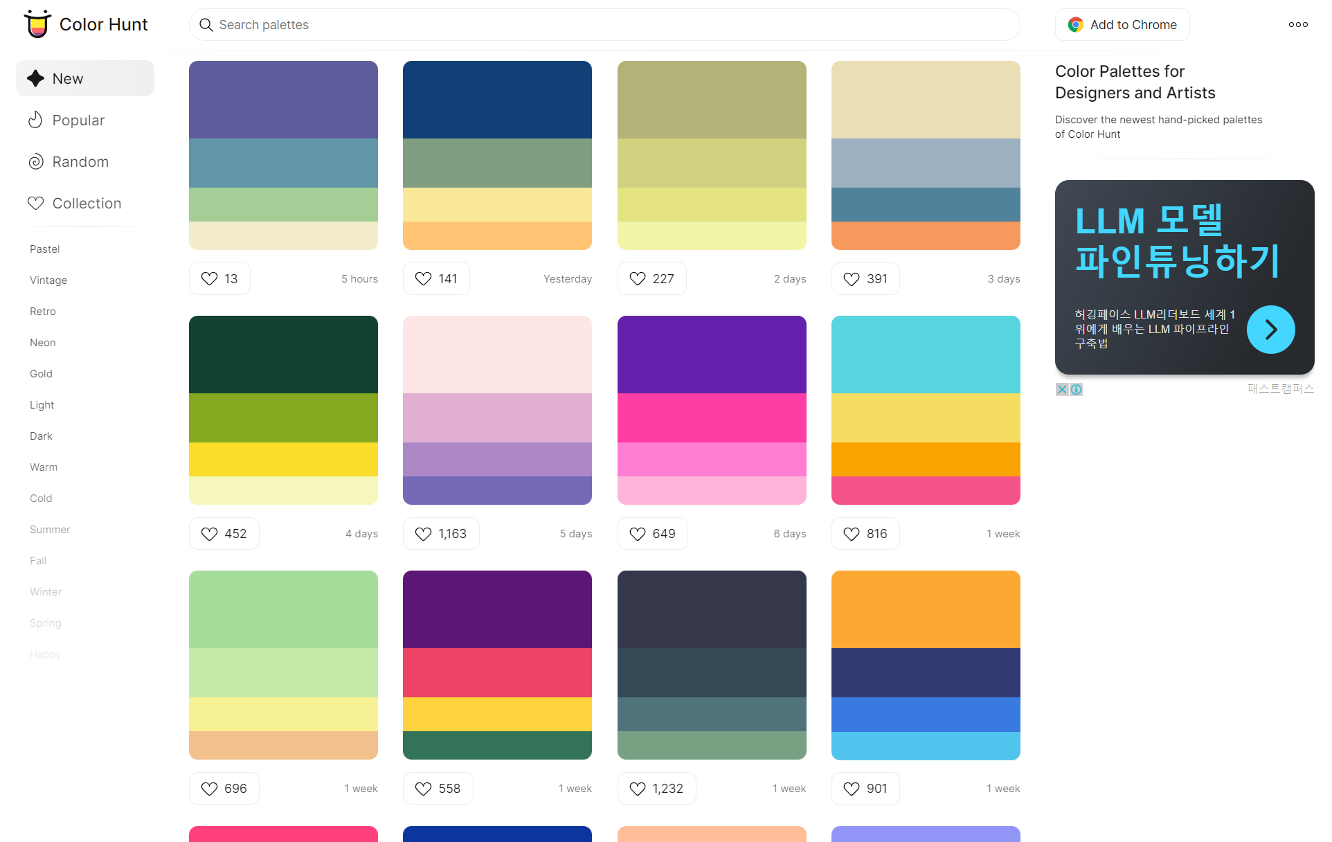Click the hot pink swatch in purple palette
Screen dimensions: 1332x842
coord(711,418)
